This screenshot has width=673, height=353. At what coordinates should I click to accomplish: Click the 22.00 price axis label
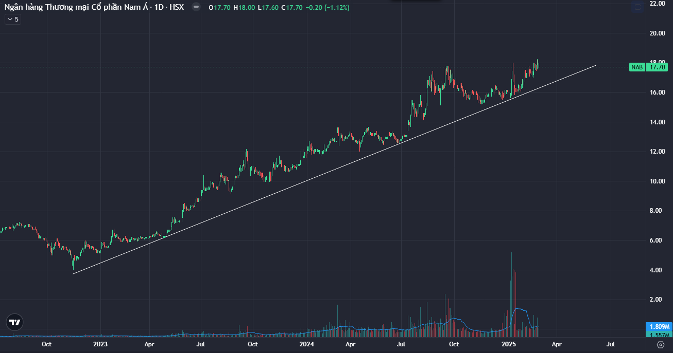[x=658, y=4]
